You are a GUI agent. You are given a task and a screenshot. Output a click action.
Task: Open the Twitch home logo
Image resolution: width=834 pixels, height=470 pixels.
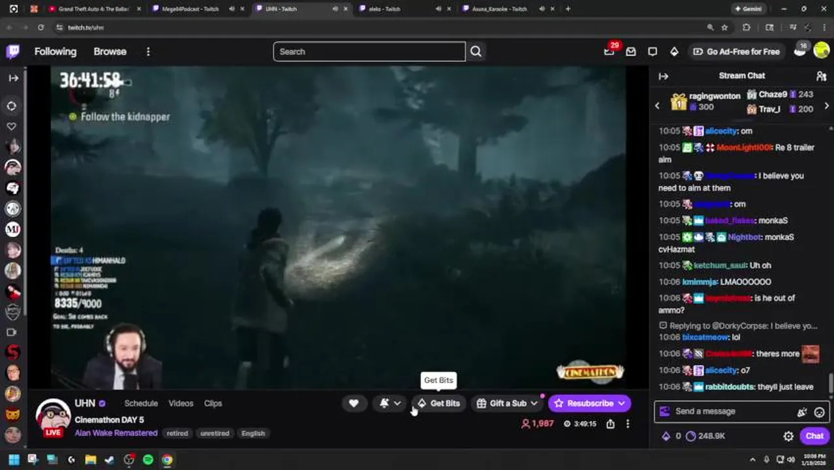12,52
